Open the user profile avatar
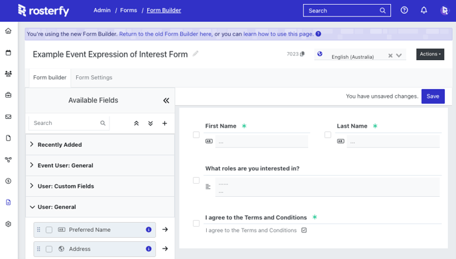The width and height of the screenshot is (456, 259). (x=444, y=11)
